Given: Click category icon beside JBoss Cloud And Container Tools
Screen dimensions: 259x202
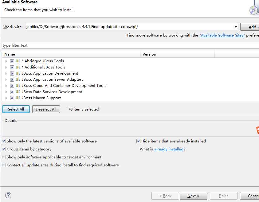Looking at the screenshot, I should click(x=18, y=86).
